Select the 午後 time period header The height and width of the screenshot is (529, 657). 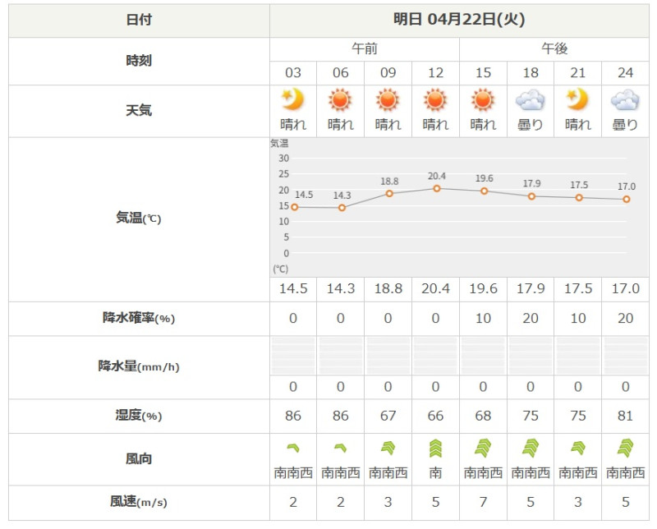554,49
